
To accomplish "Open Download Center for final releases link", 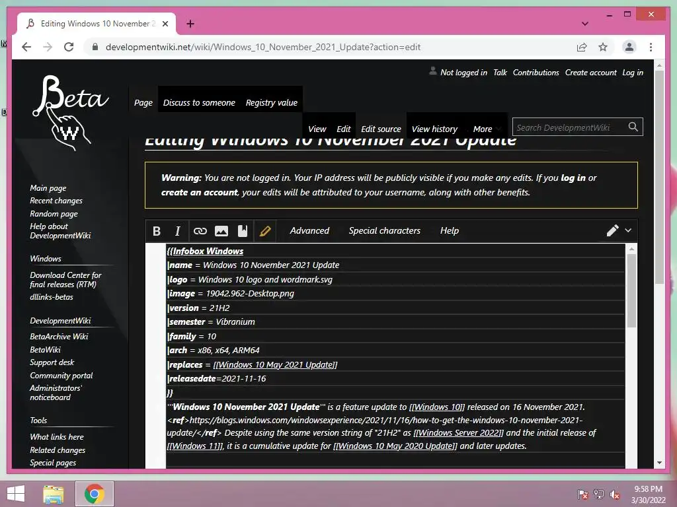I will click(65, 279).
